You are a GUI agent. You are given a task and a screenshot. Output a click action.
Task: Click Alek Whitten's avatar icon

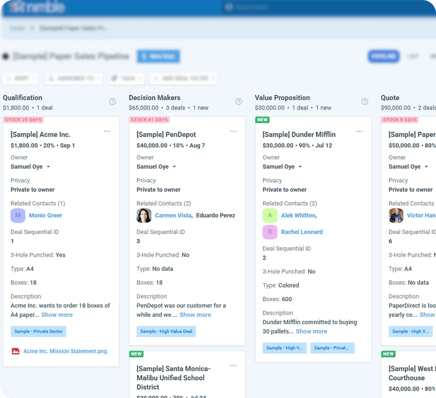270,215
